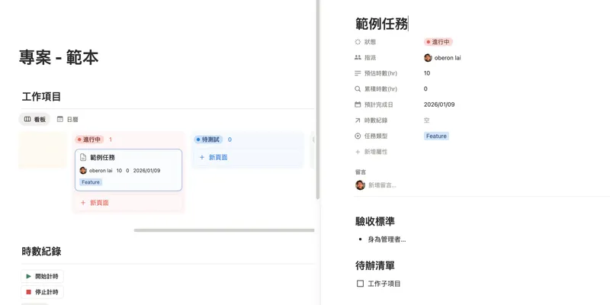The image size is (610, 305).
Task: Click the vertical panel divider scrollbar
Action: coord(318,100)
